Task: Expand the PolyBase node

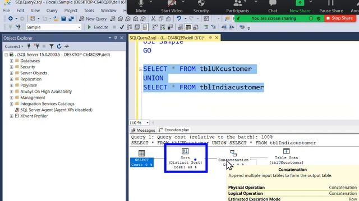Action: (11, 85)
